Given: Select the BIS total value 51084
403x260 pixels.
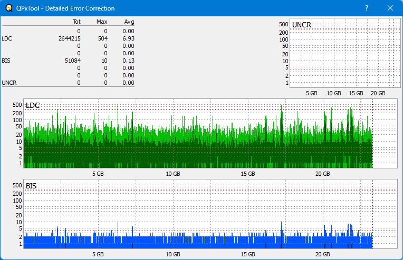Looking at the screenshot, I should (72, 61).
